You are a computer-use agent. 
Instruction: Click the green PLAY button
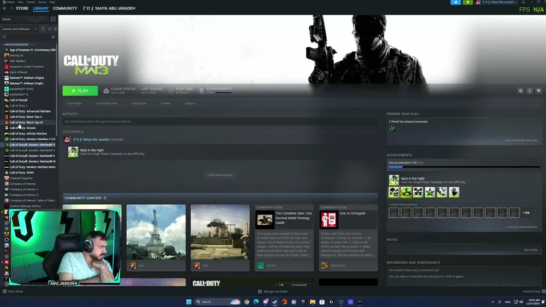[x=80, y=91]
